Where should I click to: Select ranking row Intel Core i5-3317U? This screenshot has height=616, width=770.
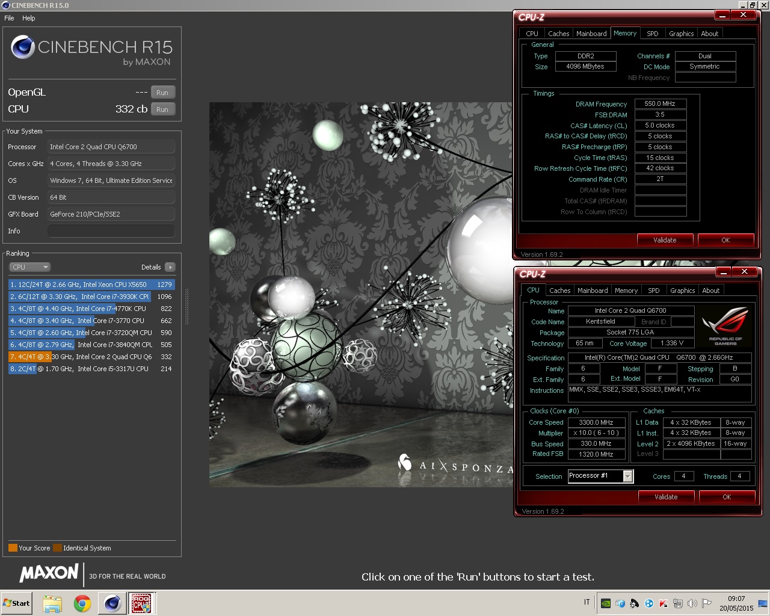coord(91,369)
